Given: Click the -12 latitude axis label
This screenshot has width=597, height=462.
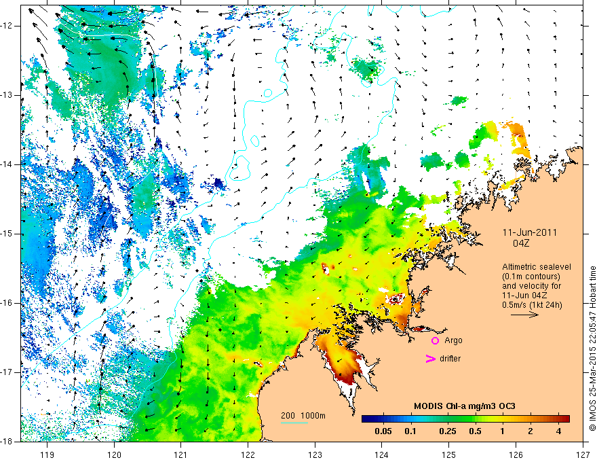Looking at the screenshot, I should tap(7, 26).
